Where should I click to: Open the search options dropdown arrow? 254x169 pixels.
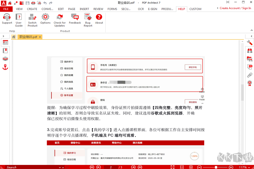coord(60,167)
